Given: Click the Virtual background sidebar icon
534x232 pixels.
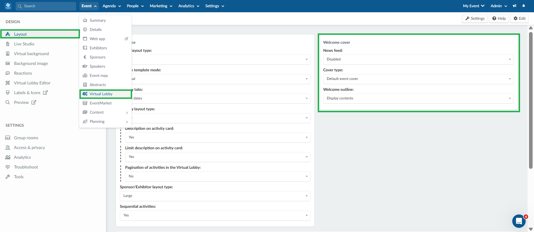Looking at the screenshot, I should tap(8, 54).
